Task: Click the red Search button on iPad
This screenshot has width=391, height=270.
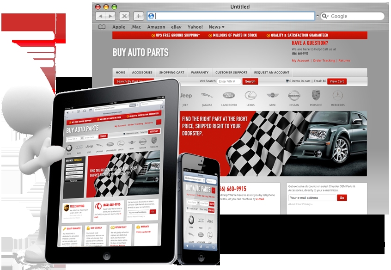Action: pyautogui.click(x=103, y=136)
